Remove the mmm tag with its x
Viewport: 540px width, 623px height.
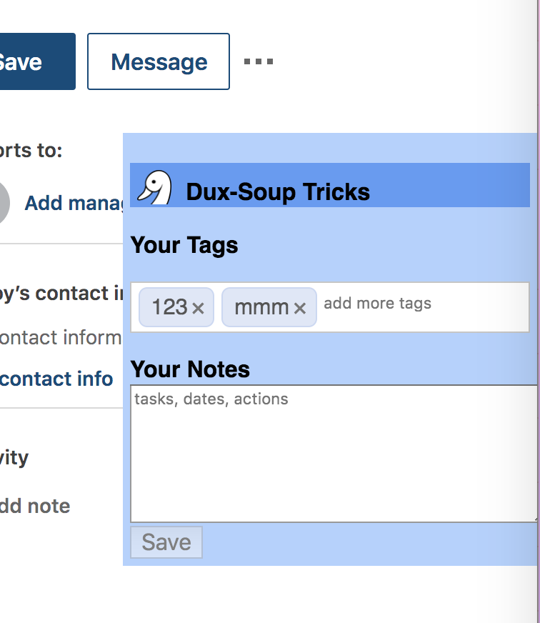click(300, 308)
